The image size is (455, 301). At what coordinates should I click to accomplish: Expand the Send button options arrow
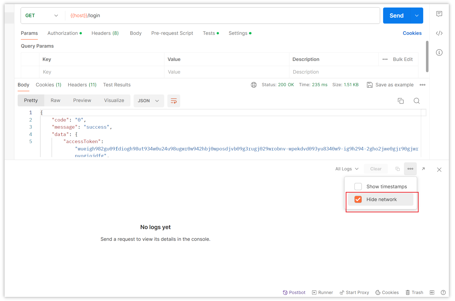pyautogui.click(x=417, y=16)
